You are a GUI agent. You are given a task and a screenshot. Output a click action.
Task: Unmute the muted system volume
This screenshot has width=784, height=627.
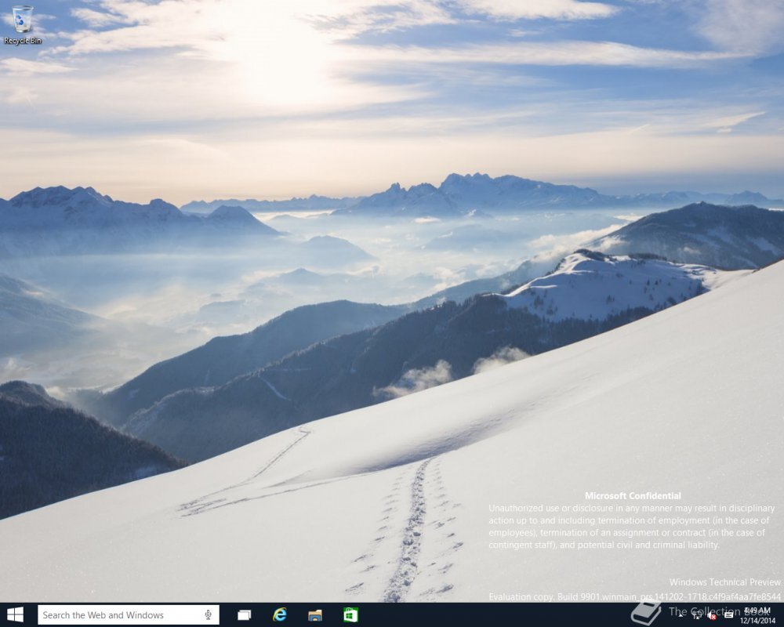point(711,616)
